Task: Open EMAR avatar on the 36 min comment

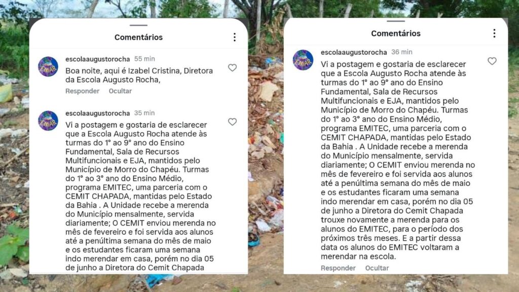Action: (303, 60)
